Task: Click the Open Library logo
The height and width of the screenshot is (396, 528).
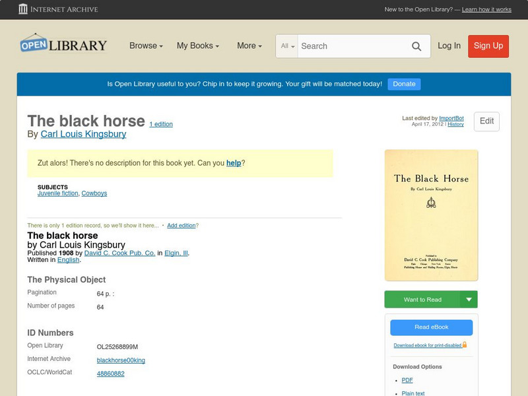Action: click(63, 44)
